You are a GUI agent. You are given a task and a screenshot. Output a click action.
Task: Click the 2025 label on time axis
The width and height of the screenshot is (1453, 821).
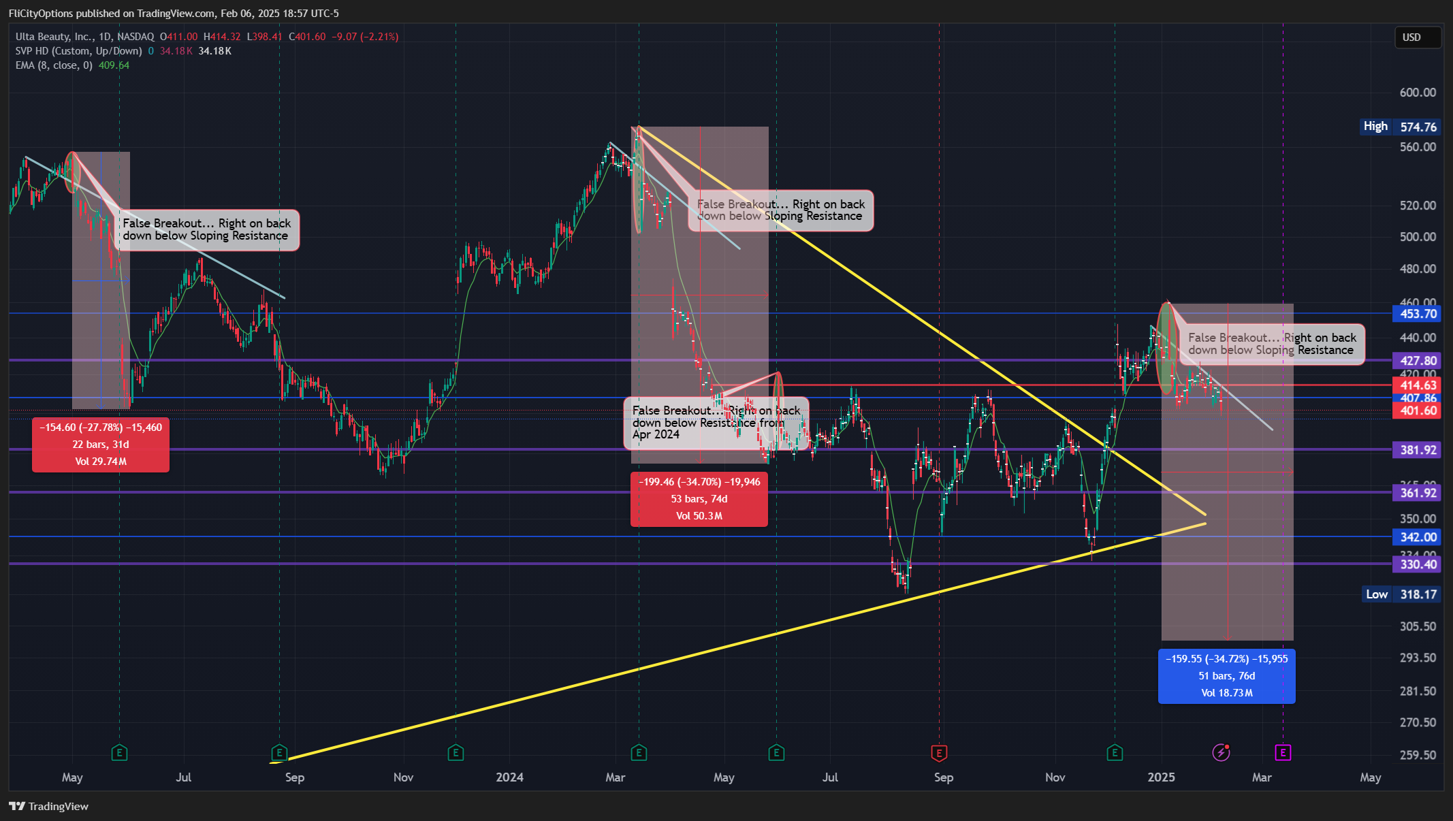point(1161,777)
